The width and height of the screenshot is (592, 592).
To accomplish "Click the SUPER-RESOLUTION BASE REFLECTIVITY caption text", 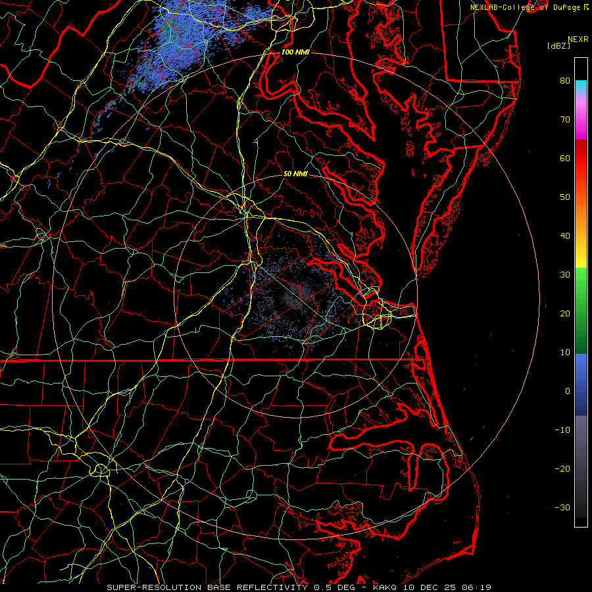I will 207,587.
